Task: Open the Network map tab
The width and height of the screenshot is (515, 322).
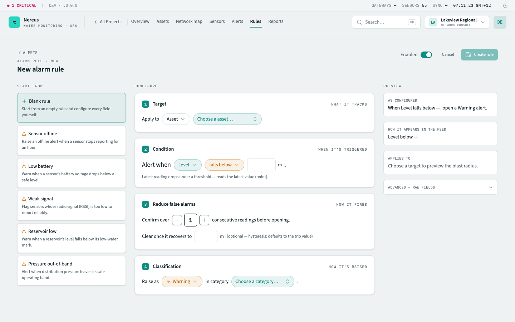Action: point(189,21)
